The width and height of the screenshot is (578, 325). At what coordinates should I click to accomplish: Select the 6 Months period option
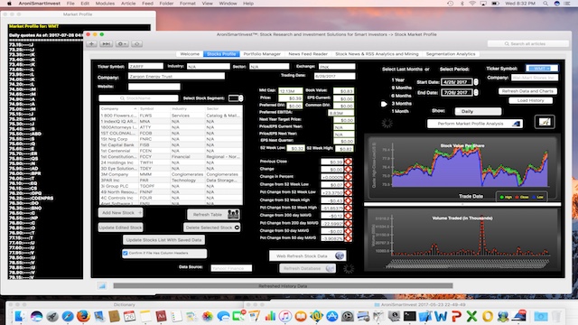click(401, 96)
